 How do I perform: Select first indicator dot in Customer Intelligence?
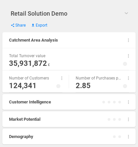104,102
